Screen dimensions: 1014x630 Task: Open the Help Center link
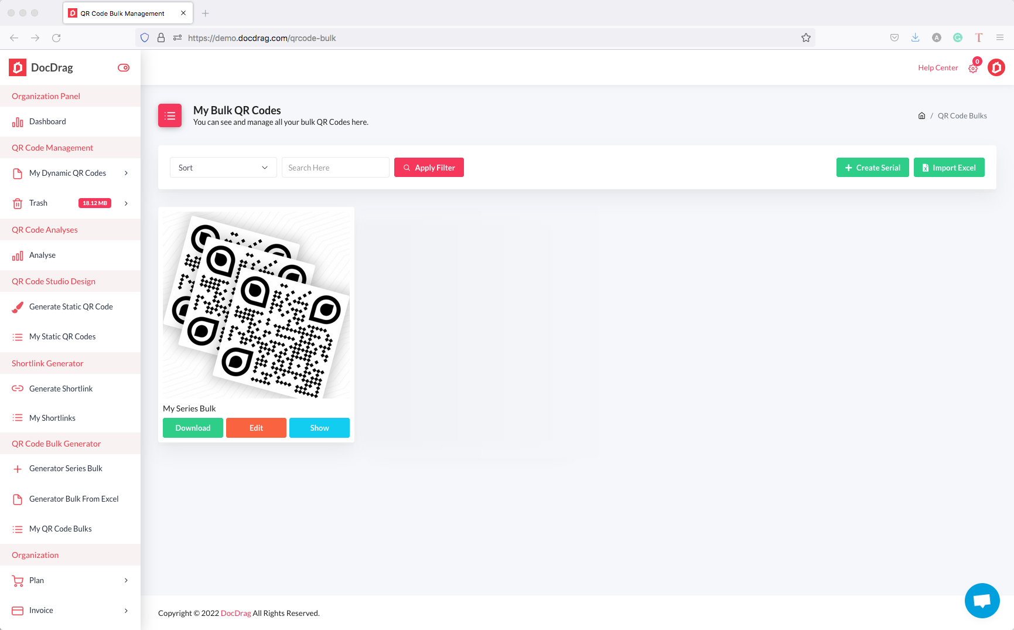pos(938,68)
